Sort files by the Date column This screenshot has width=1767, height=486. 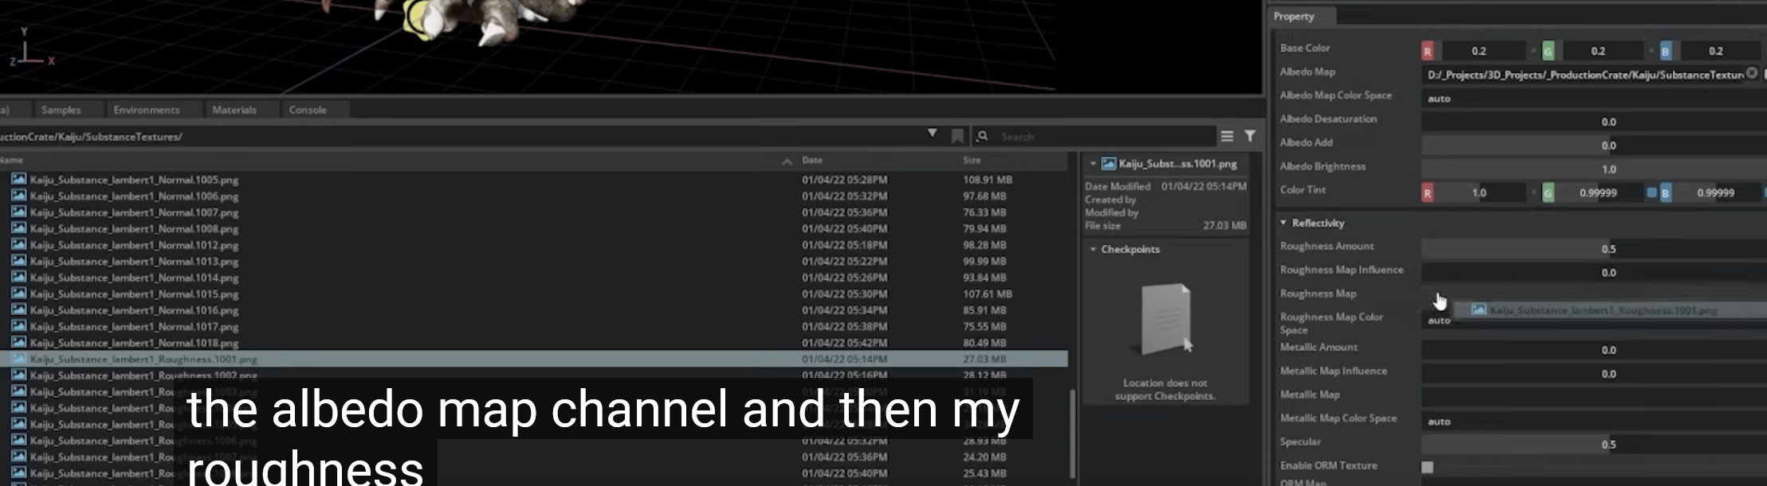click(812, 160)
